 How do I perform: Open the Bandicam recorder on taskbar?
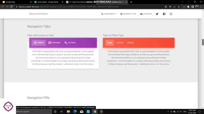[x=101, y=111]
